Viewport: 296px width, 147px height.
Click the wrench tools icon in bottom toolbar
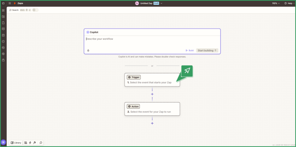34,143
